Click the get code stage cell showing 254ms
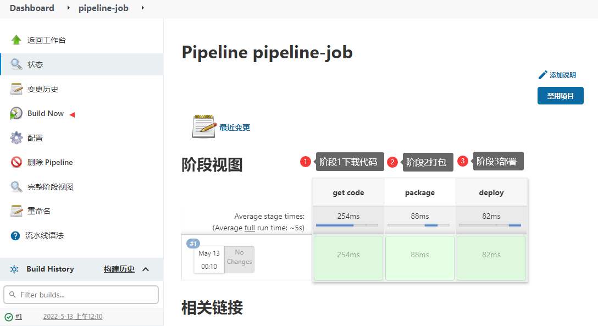This screenshot has height=326, width=598. click(x=348, y=258)
